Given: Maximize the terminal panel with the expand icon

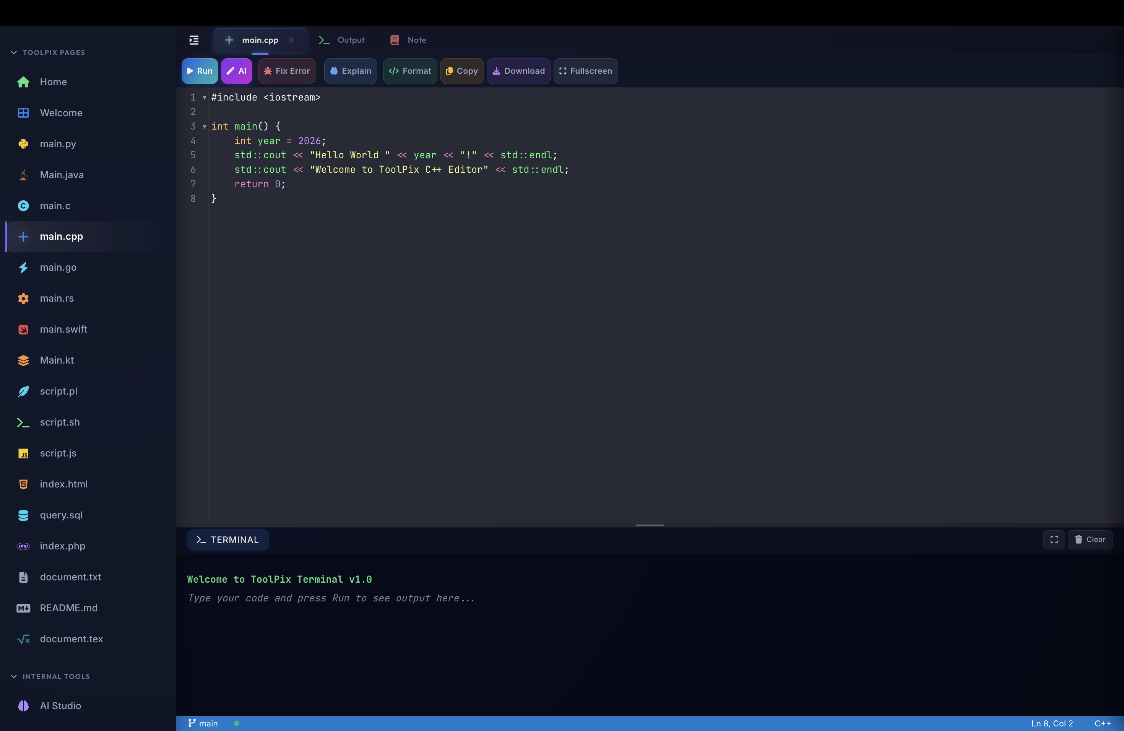Looking at the screenshot, I should click(1054, 540).
